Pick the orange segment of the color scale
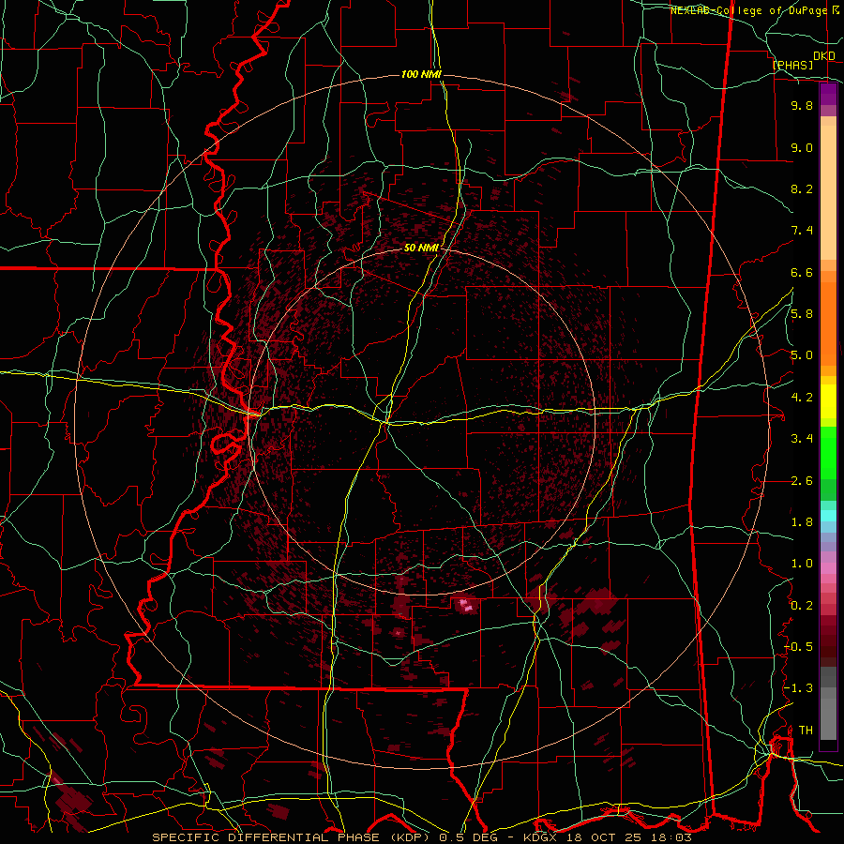 pyautogui.click(x=828, y=323)
